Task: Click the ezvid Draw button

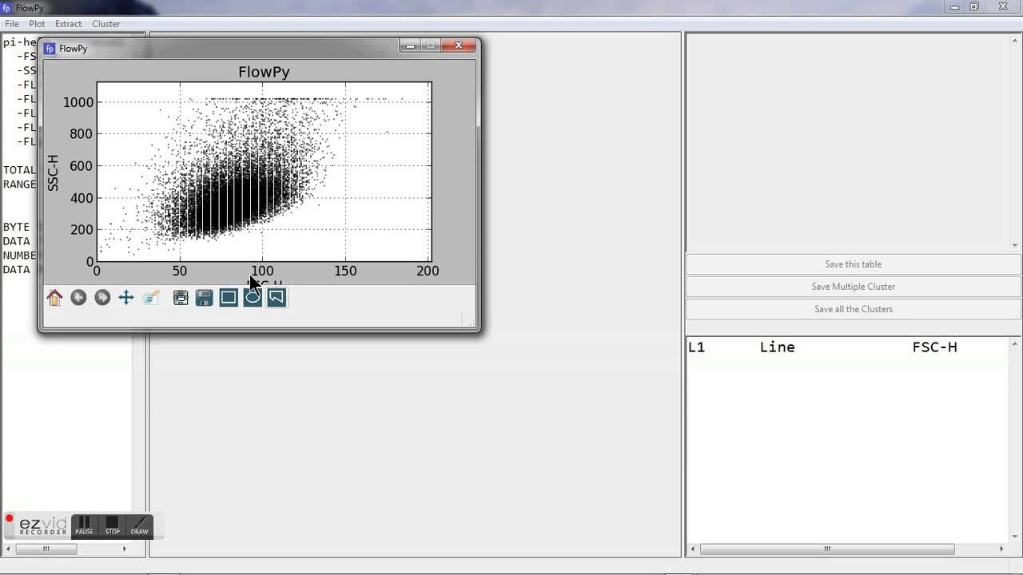Action: tap(139, 525)
